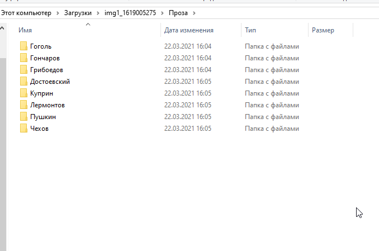Click the Грибоедов folder name
This screenshot has width=379, height=251.
[x=46, y=70]
